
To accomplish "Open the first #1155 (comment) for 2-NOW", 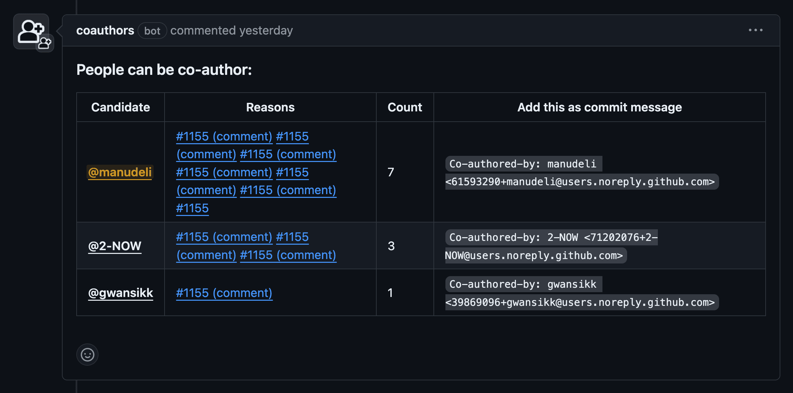I will [x=224, y=237].
